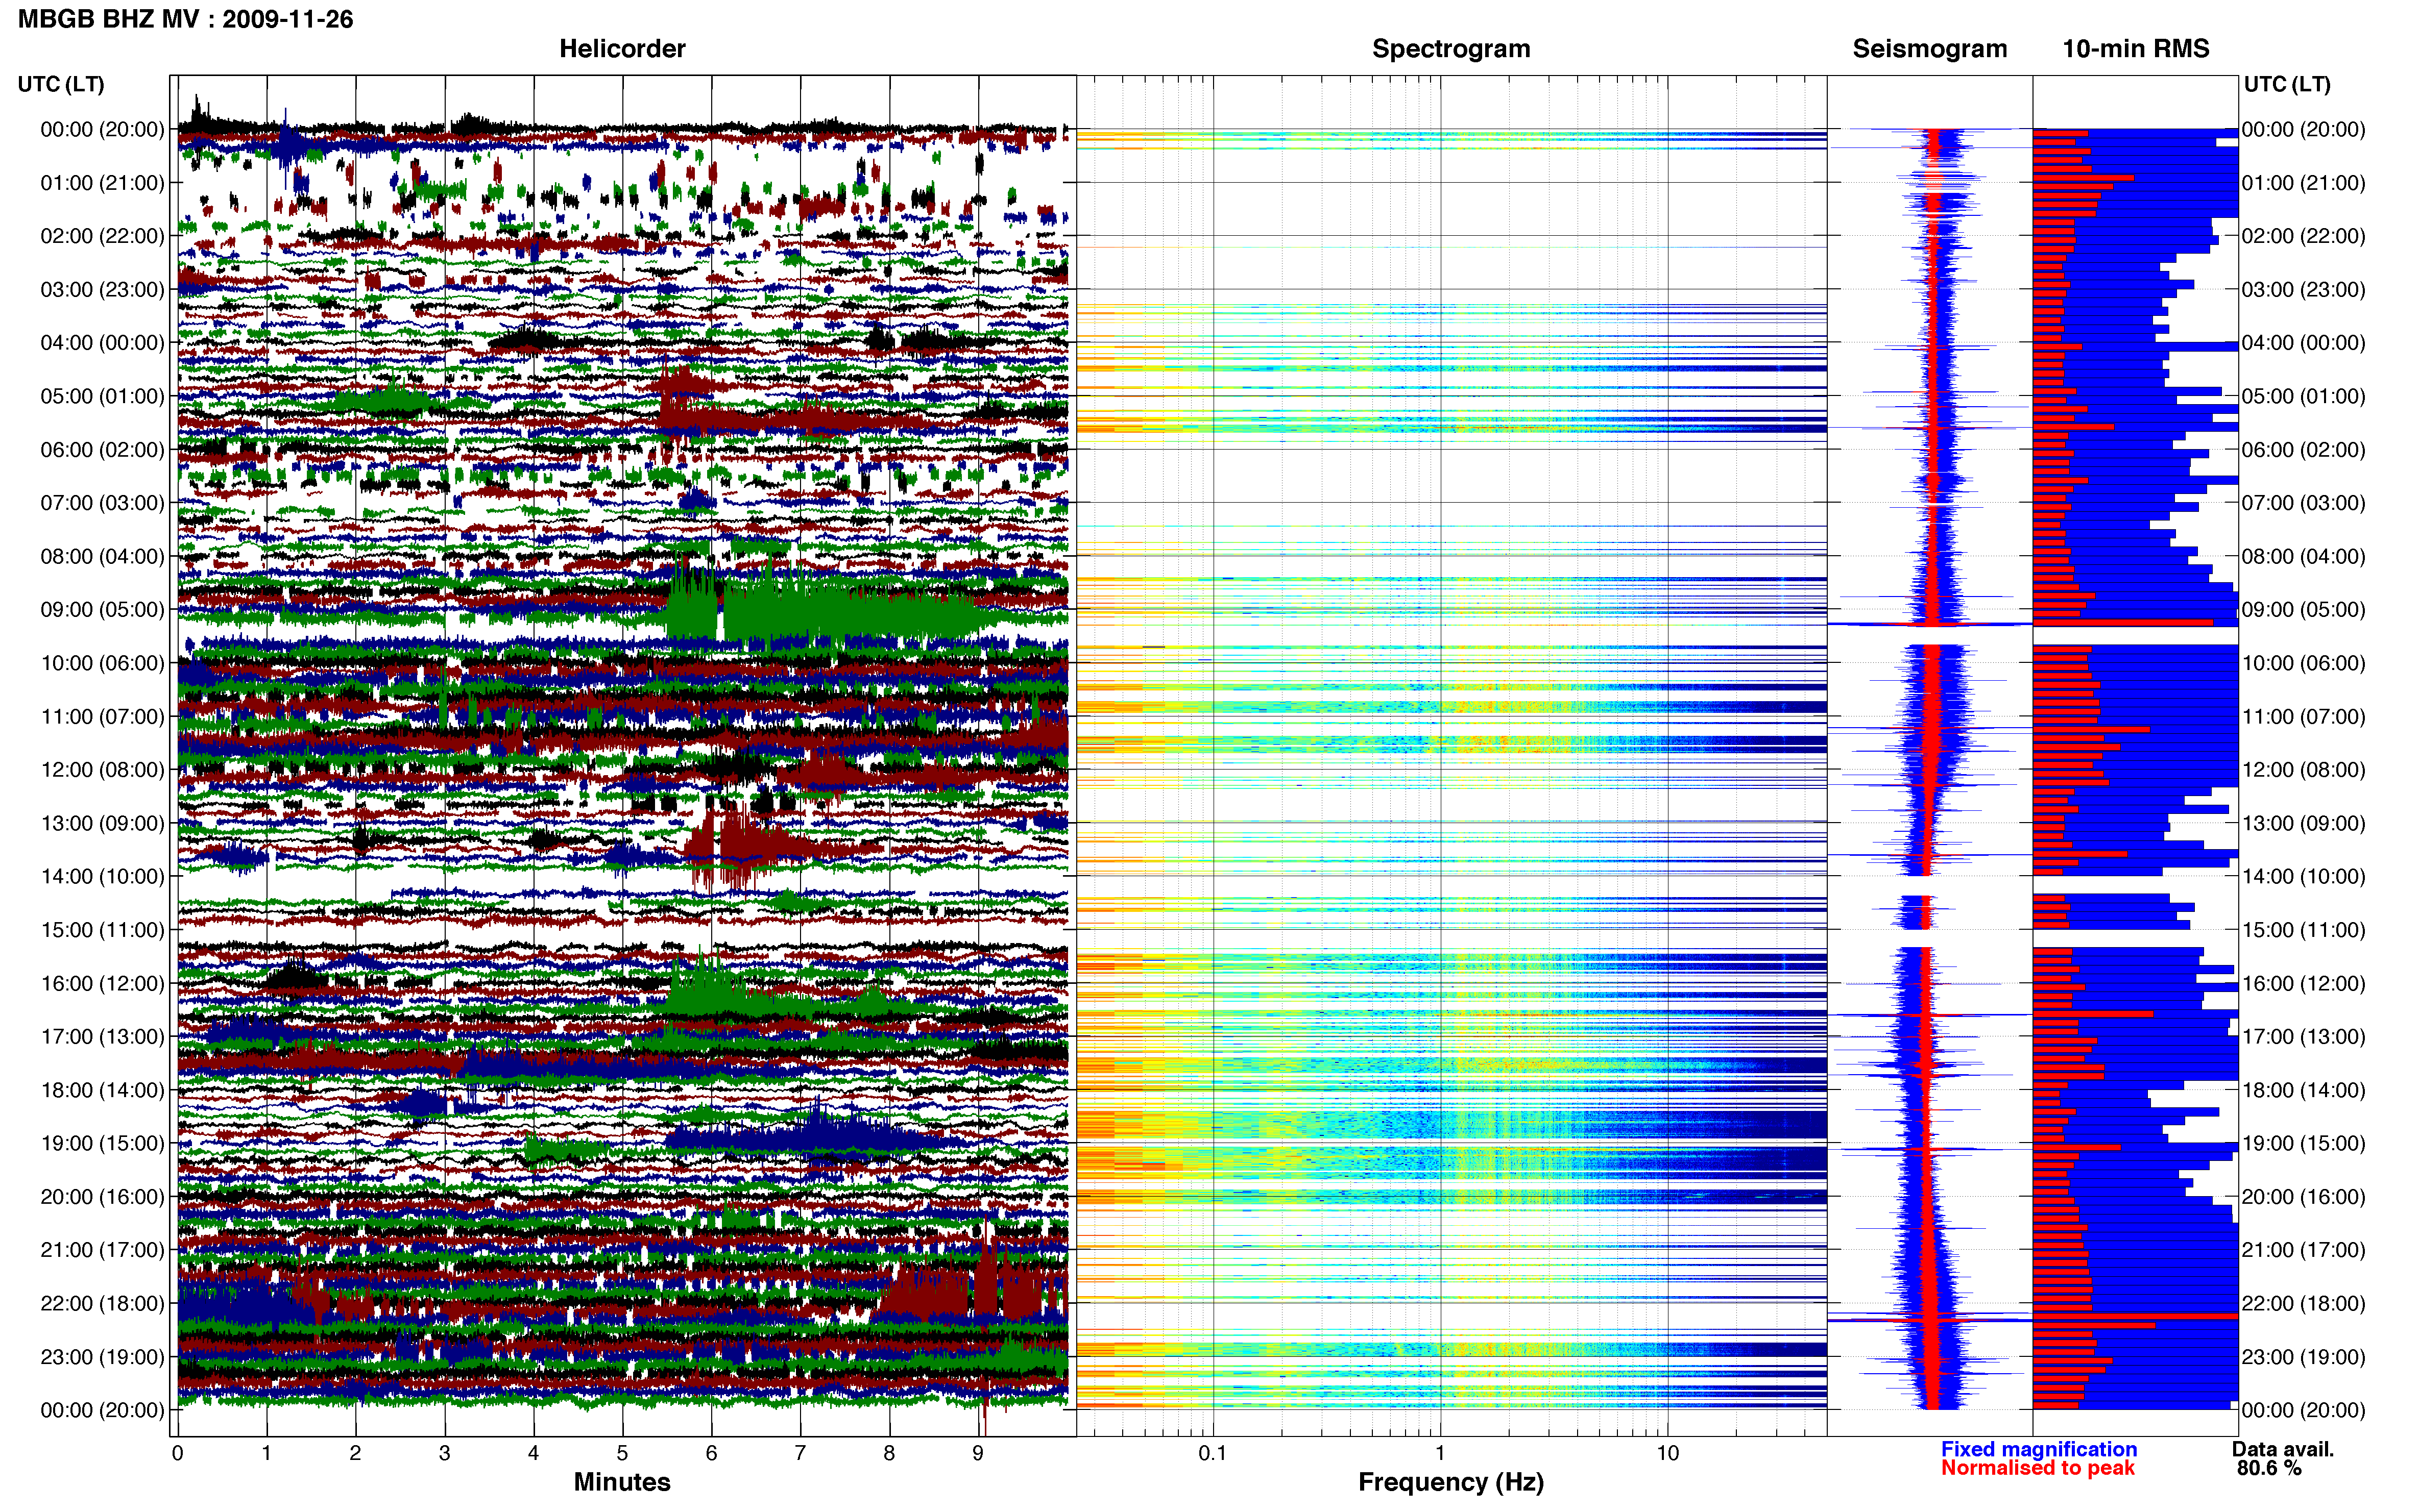
Task: Click the '10' frequency axis tick label
Action: [1667, 1454]
